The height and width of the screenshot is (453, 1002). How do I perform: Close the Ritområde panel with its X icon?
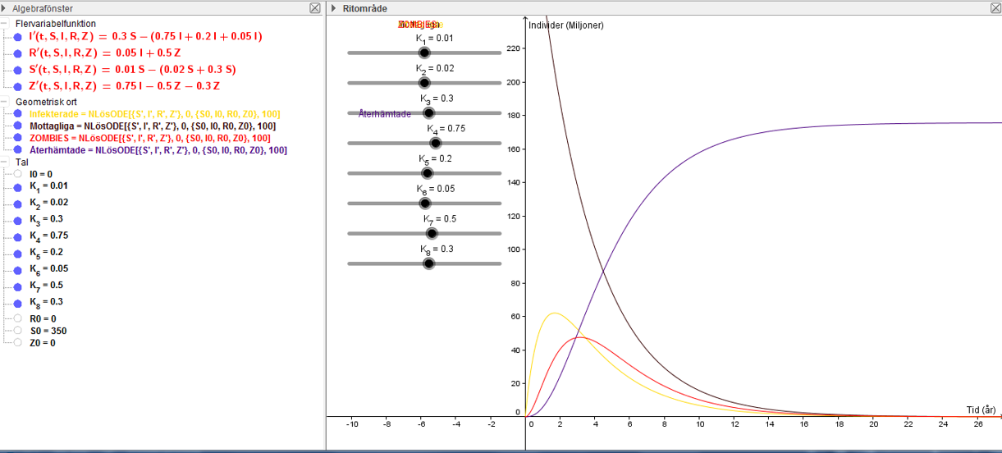tap(994, 8)
